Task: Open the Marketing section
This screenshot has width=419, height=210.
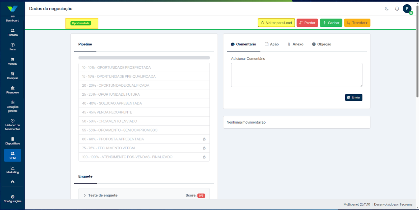Action: (12, 170)
